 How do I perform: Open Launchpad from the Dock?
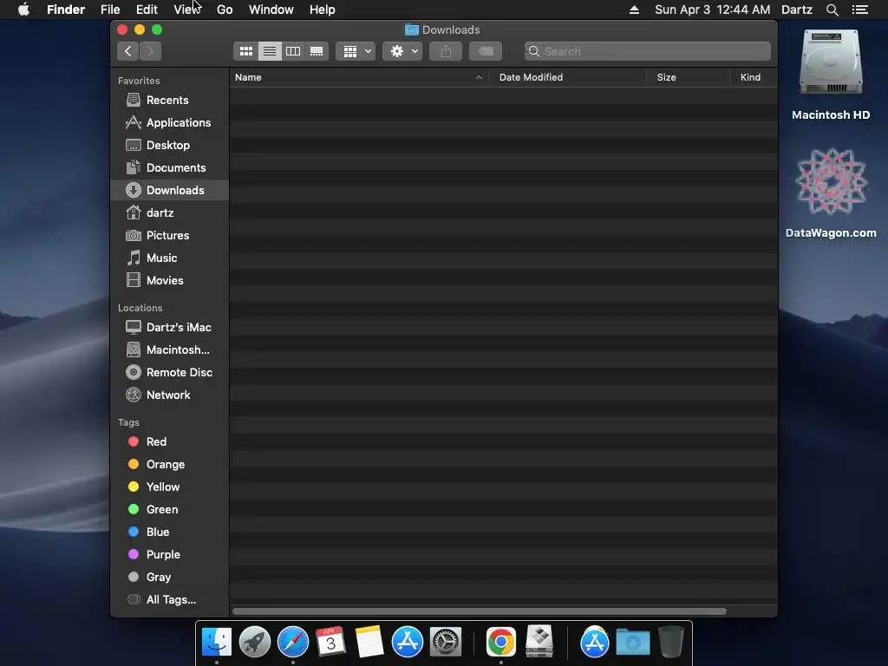click(255, 642)
